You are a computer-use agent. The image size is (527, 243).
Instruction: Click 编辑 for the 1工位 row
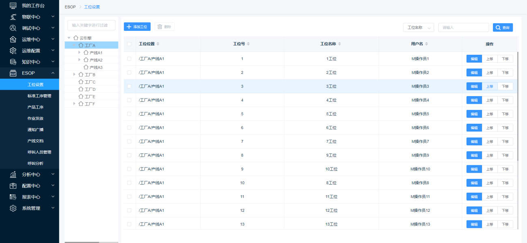pyautogui.click(x=474, y=59)
